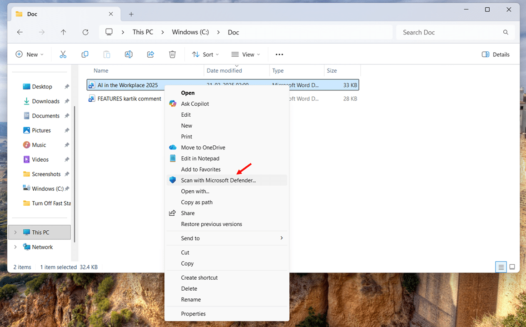Choose Properties from the context menu
Image resolution: width=526 pixels, height=327 pixels.
193,314
